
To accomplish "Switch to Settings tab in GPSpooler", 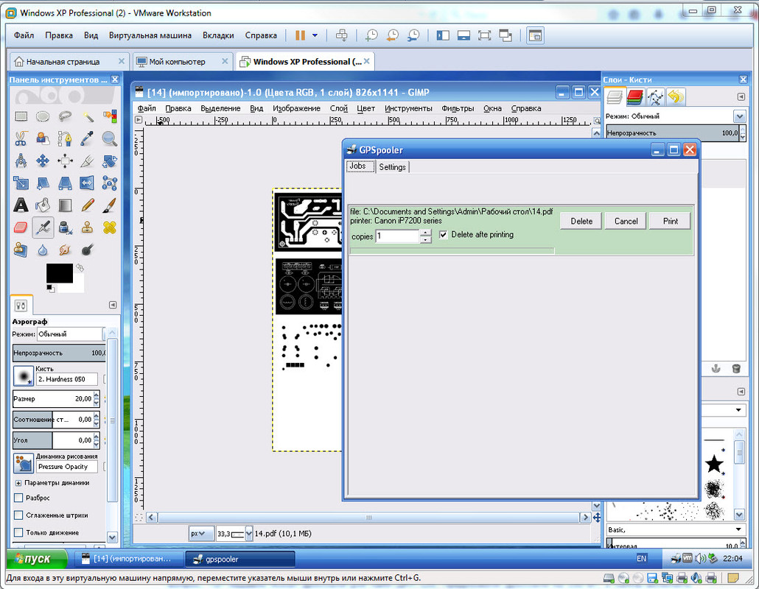I will click(x=392, y=167).
